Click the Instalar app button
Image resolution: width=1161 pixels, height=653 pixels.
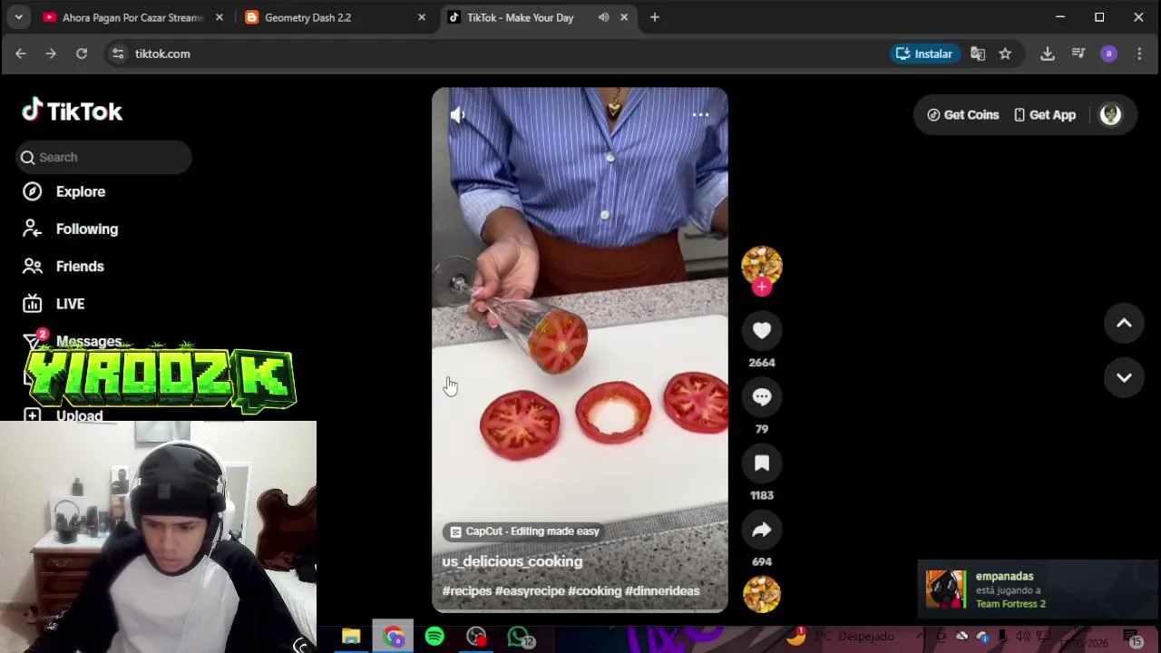(924, 54)
